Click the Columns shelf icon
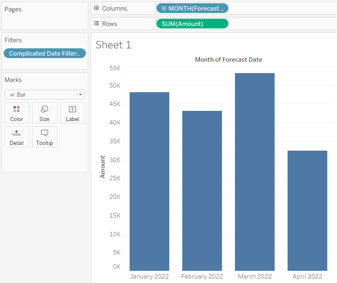Viewport: 337px width, 283px height. pos(96,9)
